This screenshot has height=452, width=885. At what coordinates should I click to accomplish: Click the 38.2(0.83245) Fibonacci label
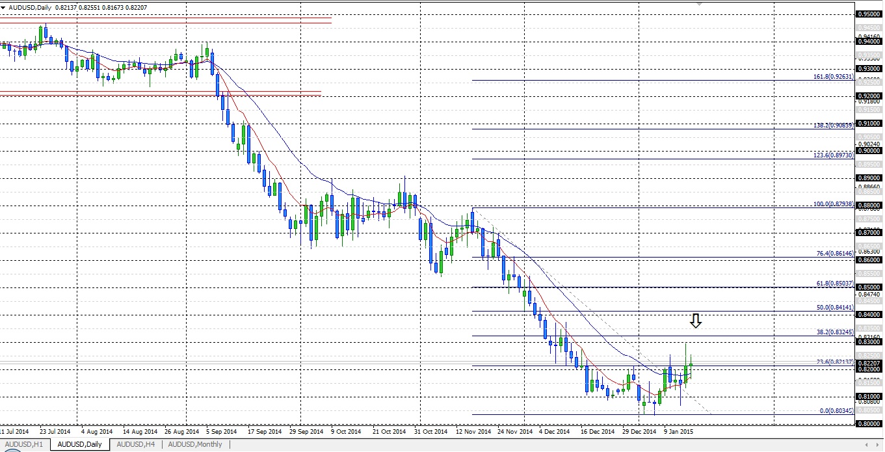(834, 332)
